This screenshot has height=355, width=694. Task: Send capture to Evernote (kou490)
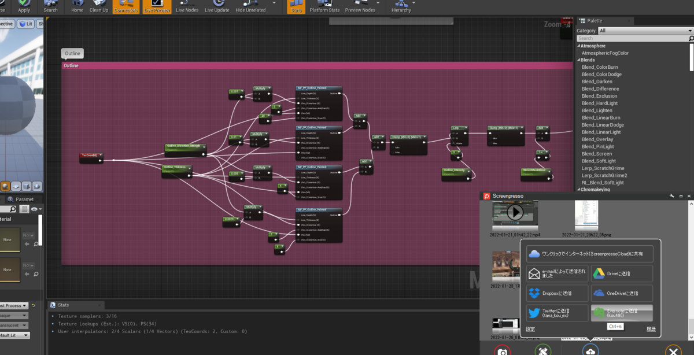622,313
